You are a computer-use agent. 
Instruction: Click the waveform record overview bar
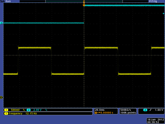tap(84, 1)
